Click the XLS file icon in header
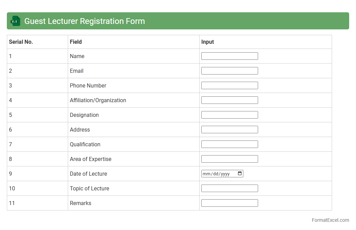The height and width of the screenshot is (230, 356). pos(15,21)
